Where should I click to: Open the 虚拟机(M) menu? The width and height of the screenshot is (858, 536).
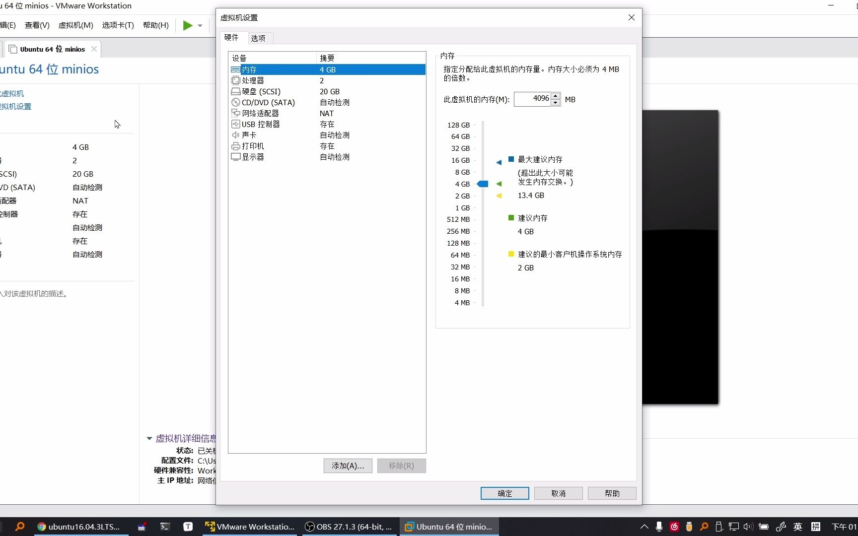[x=75, y=25]
